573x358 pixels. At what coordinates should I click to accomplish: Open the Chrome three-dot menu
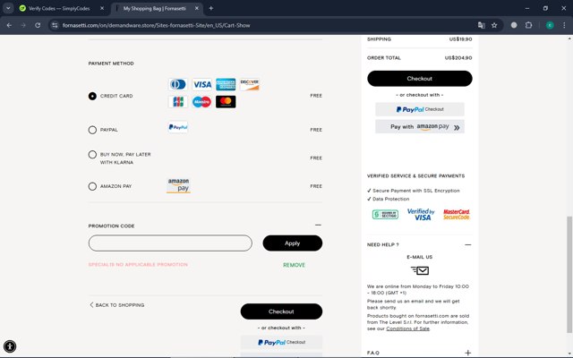coord(564,25)
